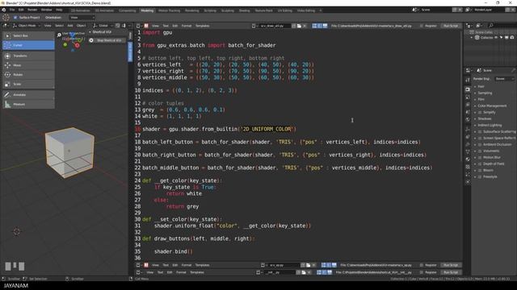Select the Select Box tool
Screen dimensions: 517x290
28,35
